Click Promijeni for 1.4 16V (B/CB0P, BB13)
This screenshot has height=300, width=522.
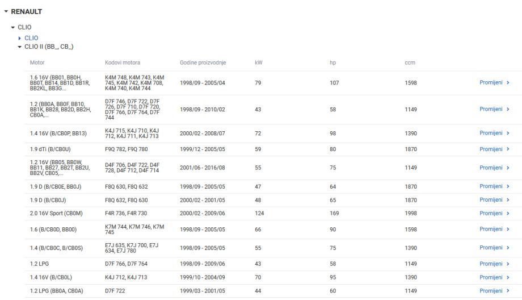(x=491, y=133)
